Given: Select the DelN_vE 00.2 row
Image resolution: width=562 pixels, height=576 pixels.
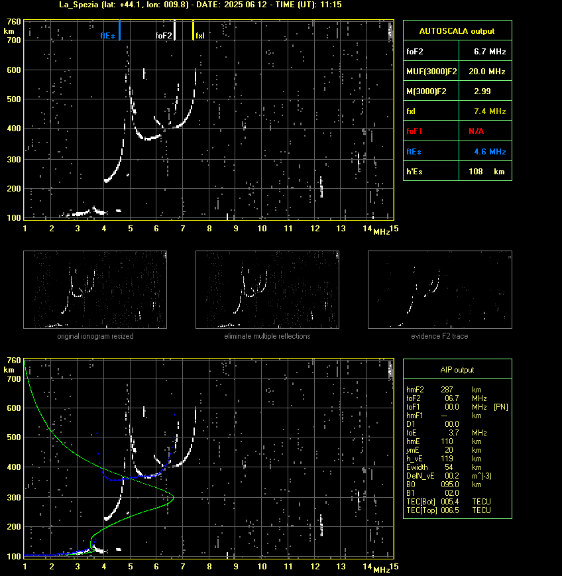Looking at the screenshot, I should click(449, 476).
